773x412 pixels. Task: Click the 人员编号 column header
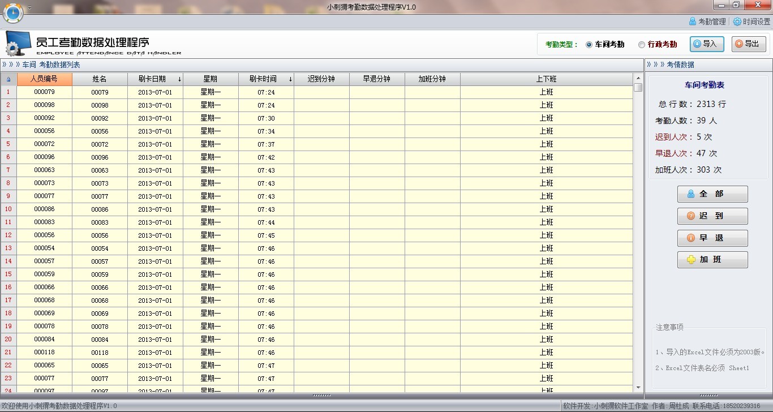pos(44,79)
